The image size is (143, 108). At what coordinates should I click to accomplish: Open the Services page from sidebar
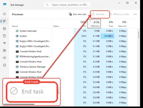(x=5, y=65)
